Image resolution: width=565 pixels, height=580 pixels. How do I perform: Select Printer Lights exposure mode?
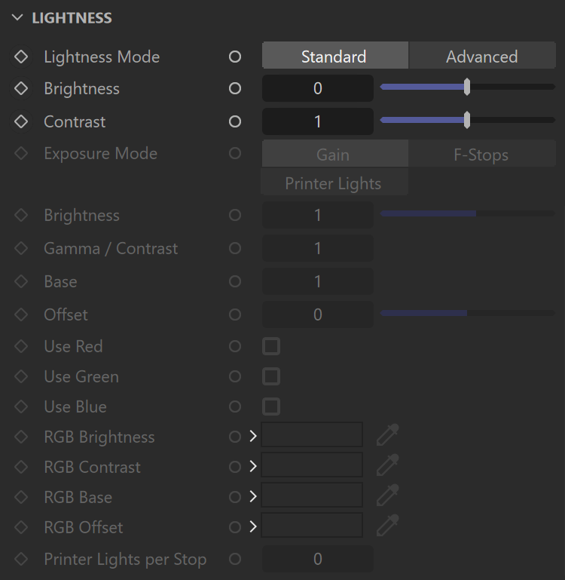334,182
